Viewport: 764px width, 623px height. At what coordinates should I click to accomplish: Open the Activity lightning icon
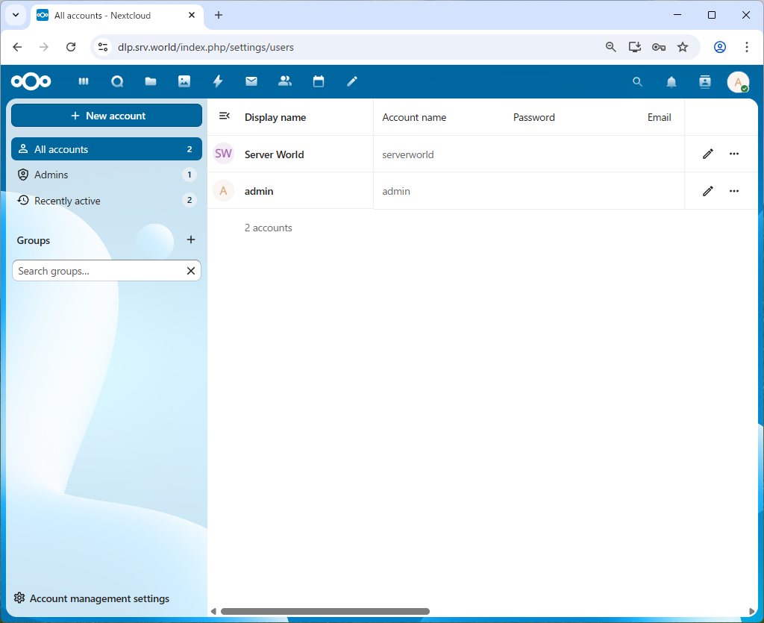(x=218, y=81)
